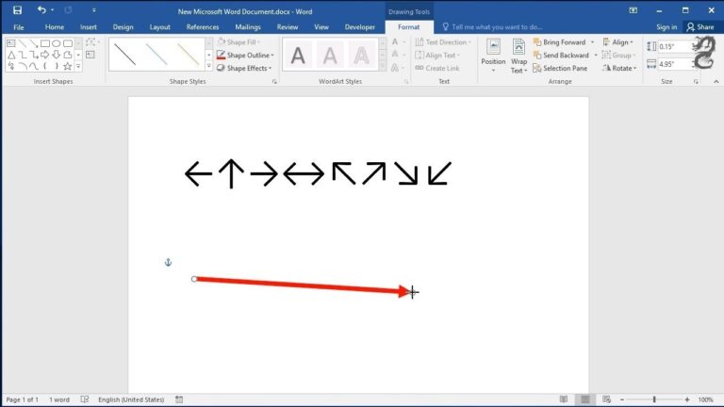Open the File menu
The image size is (724, 407).
[x=19, y=27]
